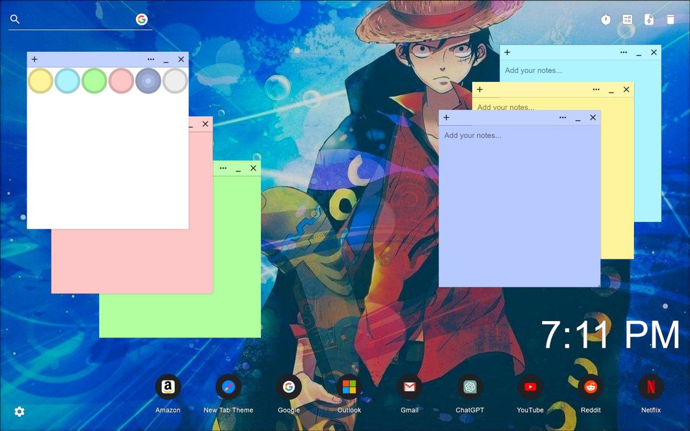
Task: Open the Outlook shortcut
Action: pos(349,394)
